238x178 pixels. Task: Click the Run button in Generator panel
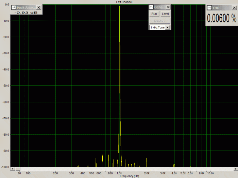pyautogui.click(x=154, y=14)
